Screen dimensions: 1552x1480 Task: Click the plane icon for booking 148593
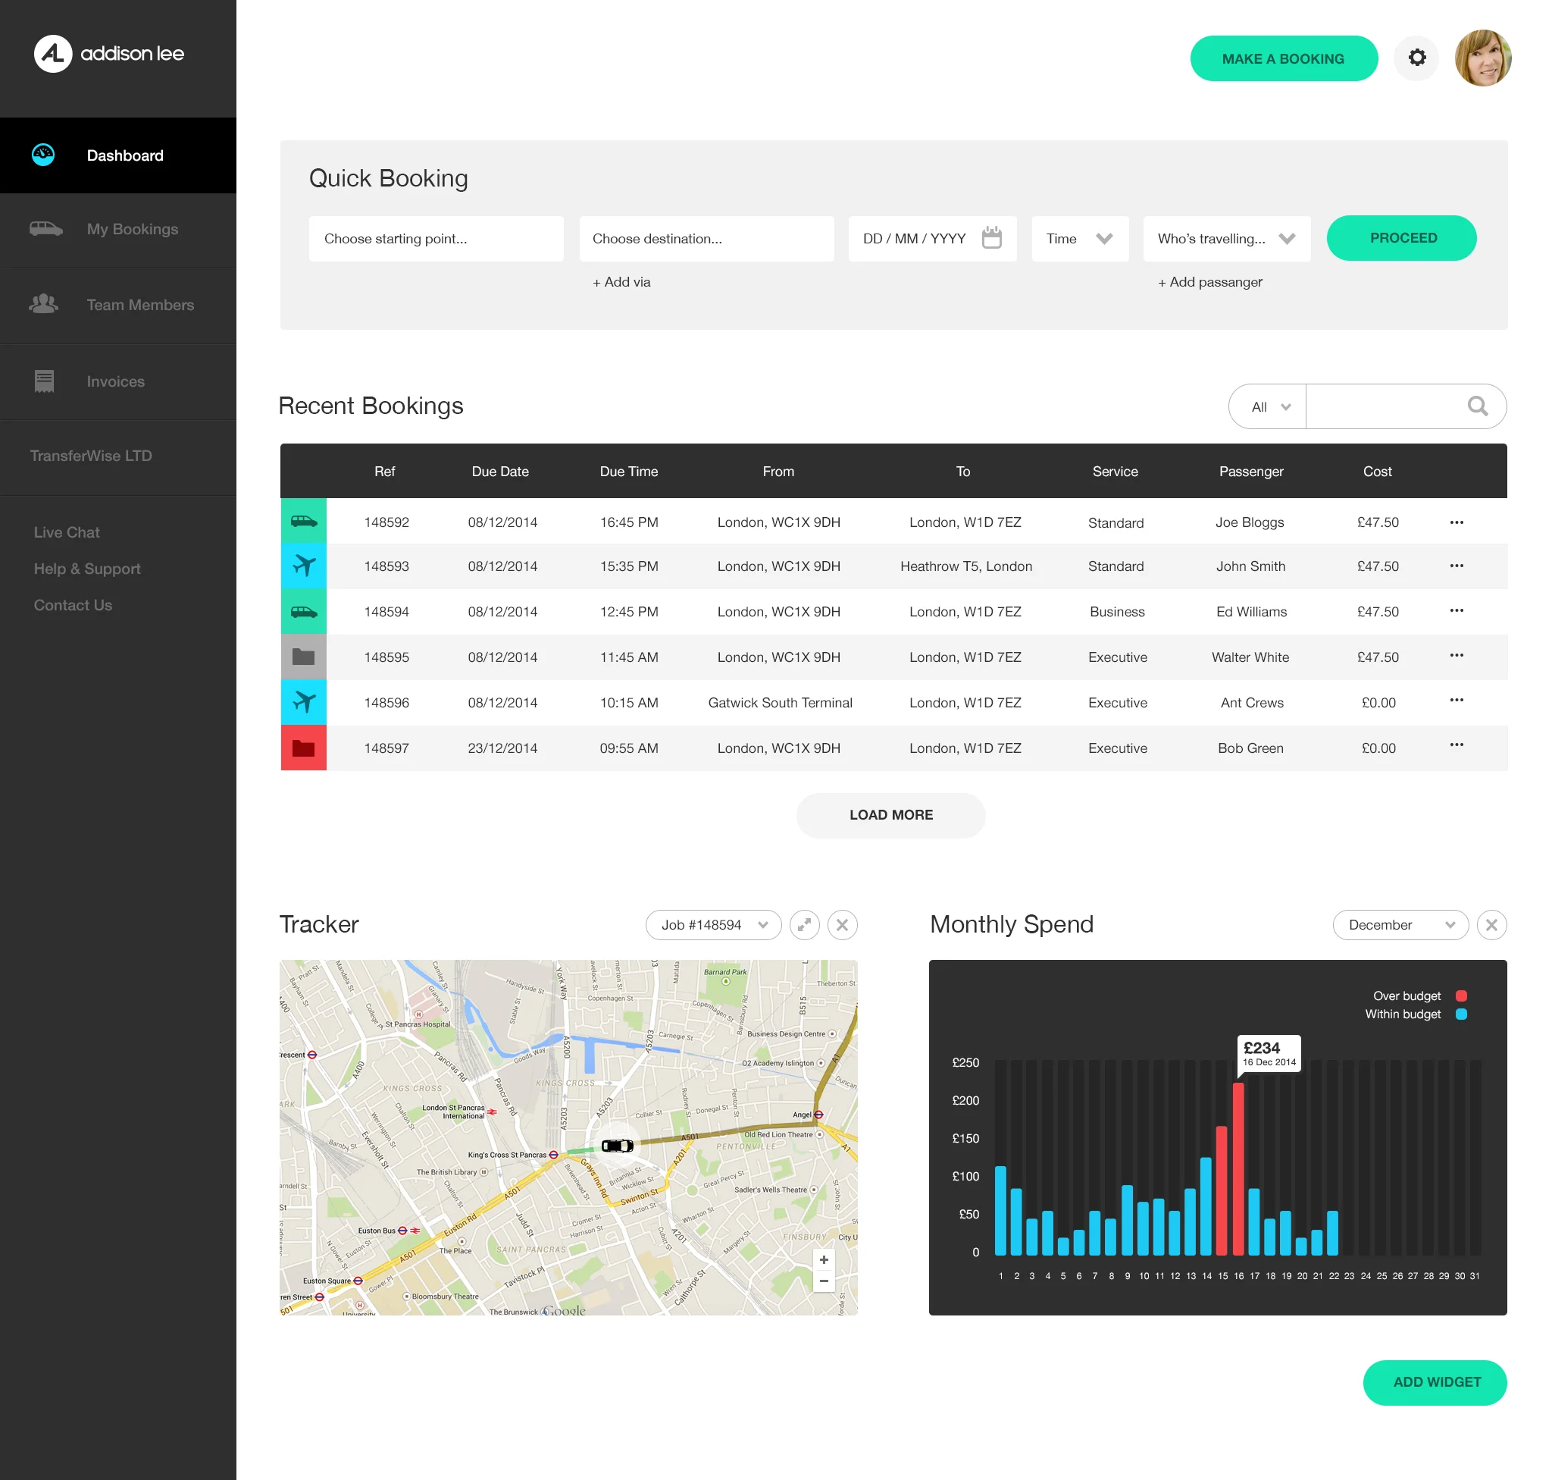click(304, 566)
